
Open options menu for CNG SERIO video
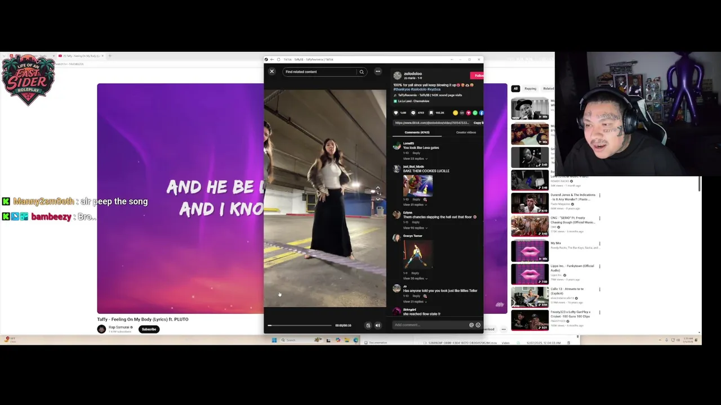coord(599,218)
